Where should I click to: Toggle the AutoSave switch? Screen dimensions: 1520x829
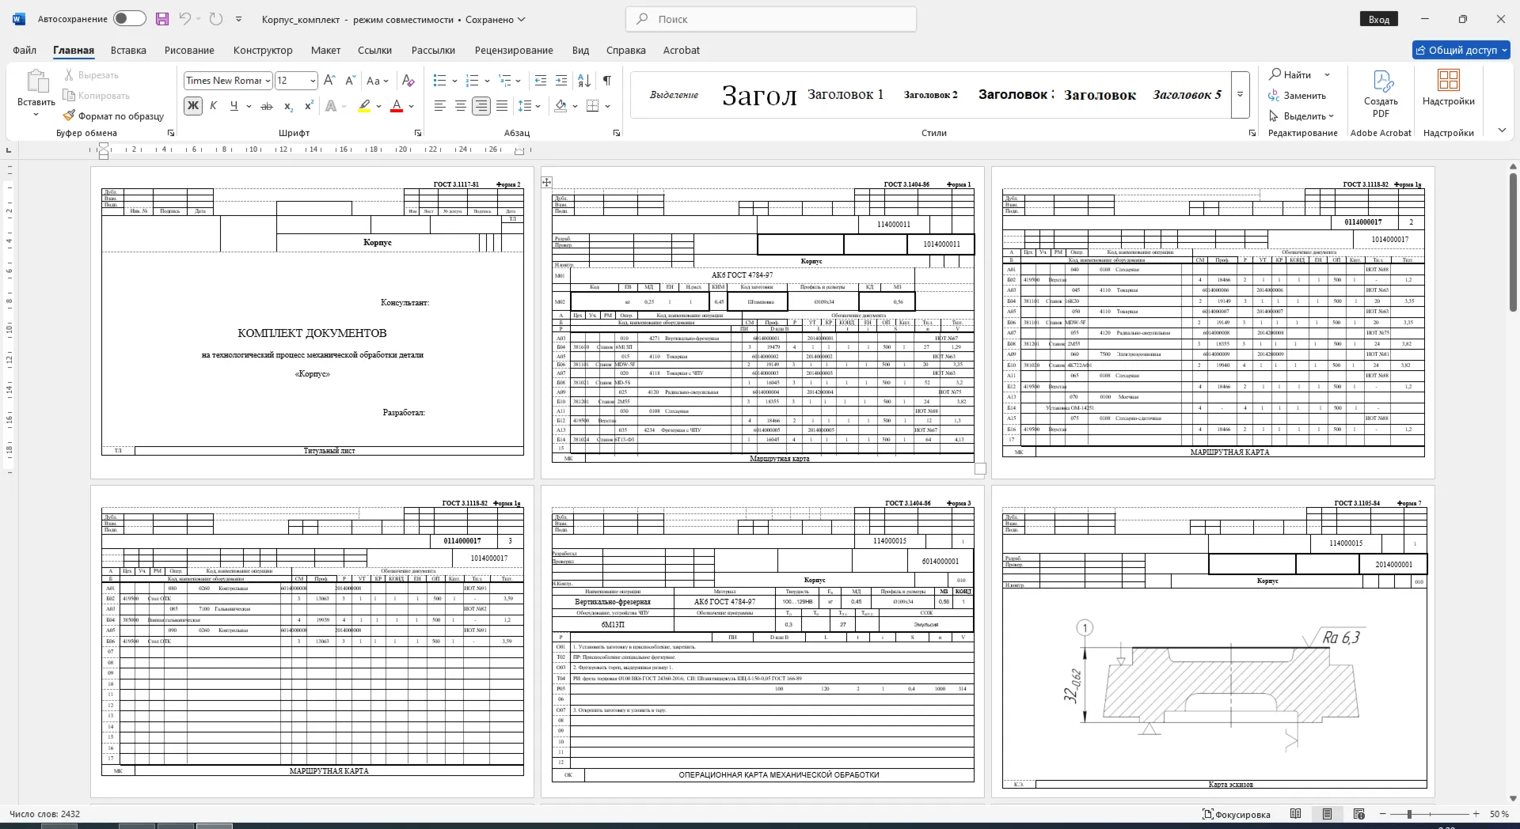click(130, 19)
